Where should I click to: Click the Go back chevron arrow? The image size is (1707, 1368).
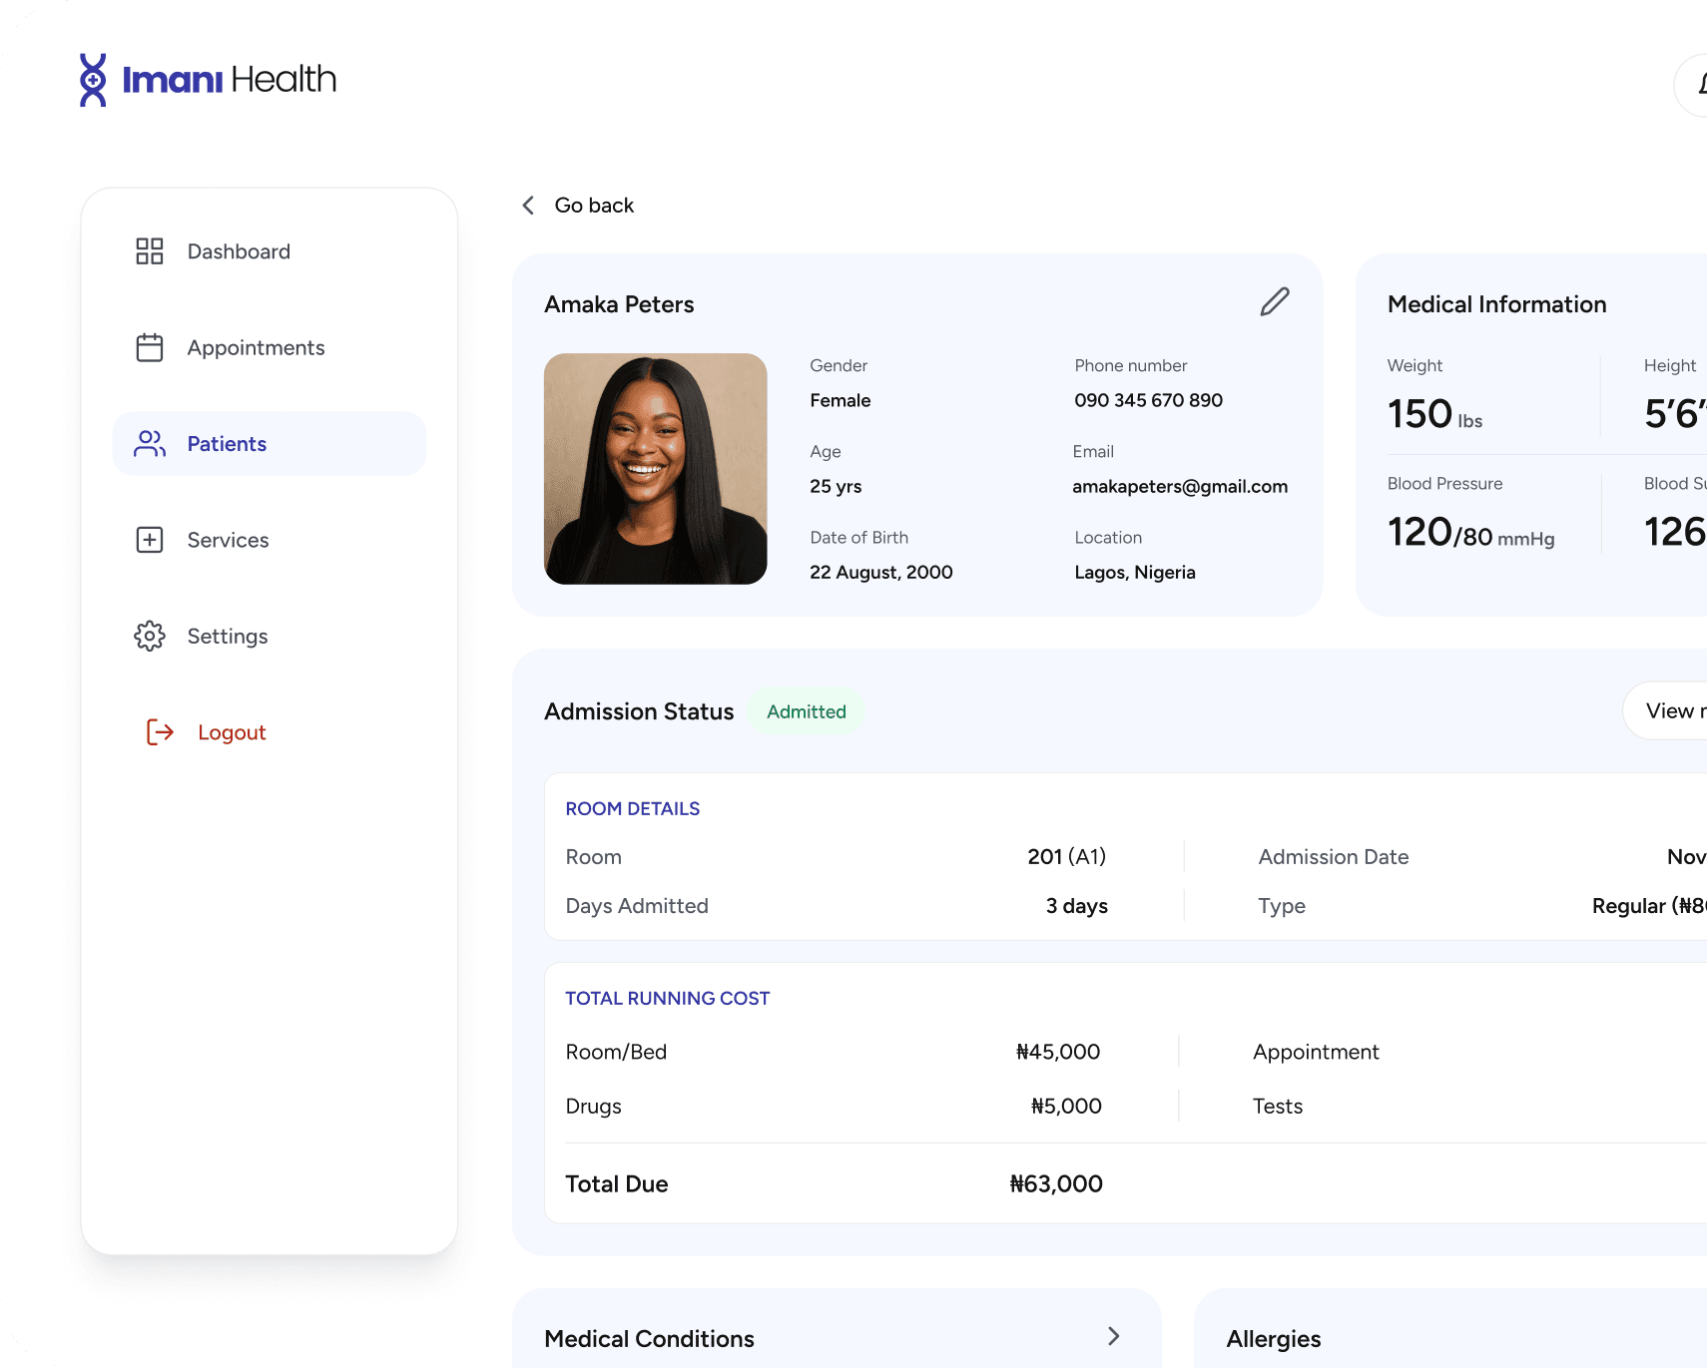528,205
